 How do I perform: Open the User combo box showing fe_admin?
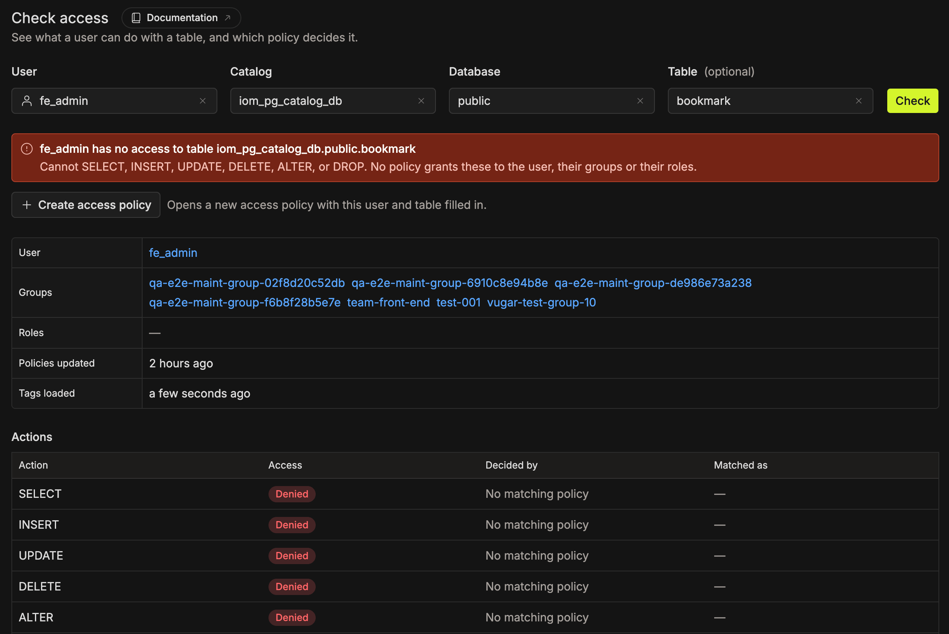pyautogui.click(x=114, y=101)
